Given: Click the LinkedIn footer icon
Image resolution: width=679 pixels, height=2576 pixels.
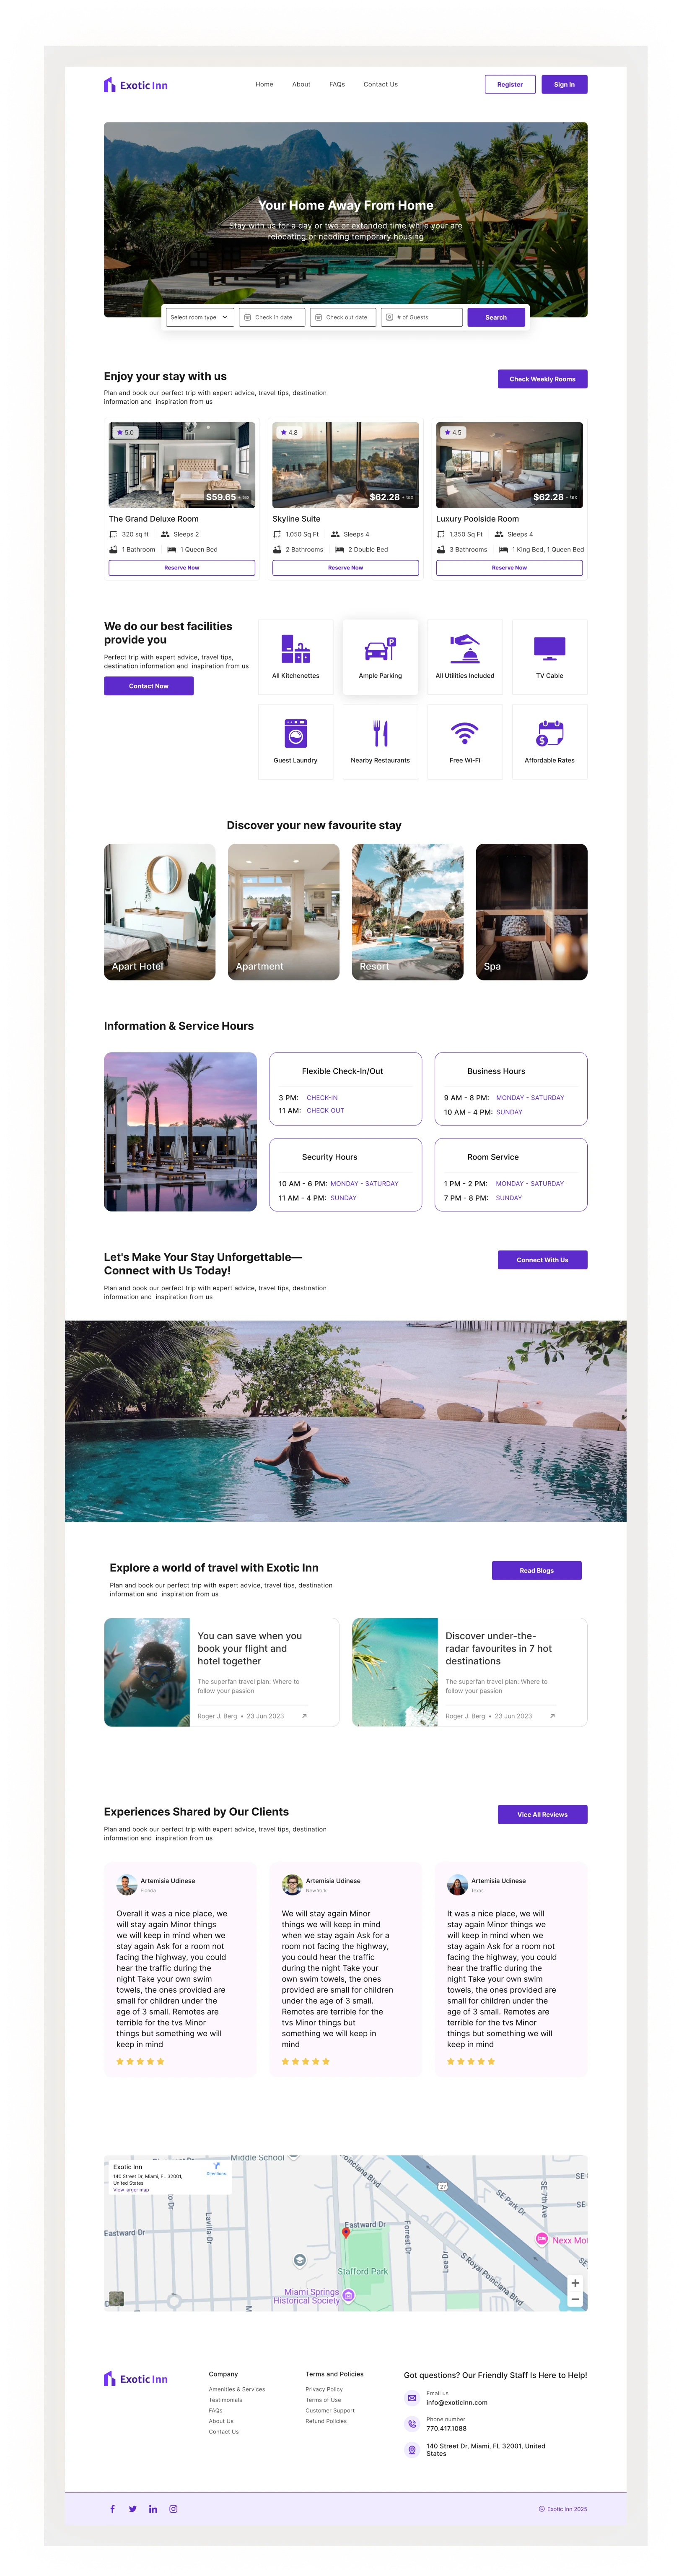Looking at the screenshot, I should coord(153,2508).
